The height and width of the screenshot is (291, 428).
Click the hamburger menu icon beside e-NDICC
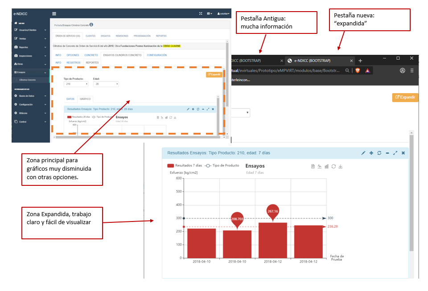click(x=54, y=14)
